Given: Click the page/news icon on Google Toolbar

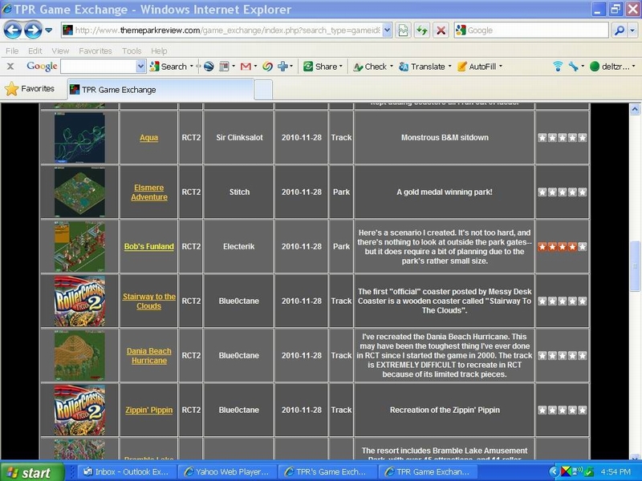Looking at the screenshot, I should (x=224, y=67).
